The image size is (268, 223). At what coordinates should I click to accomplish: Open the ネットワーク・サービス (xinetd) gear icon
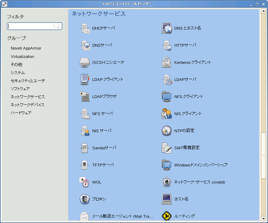[x=167, y=182]
